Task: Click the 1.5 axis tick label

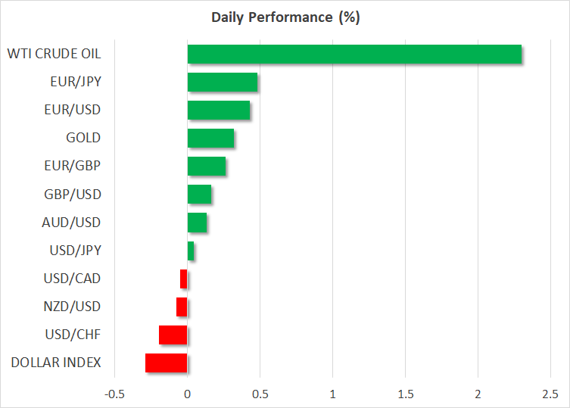Action: click(x=405, y=394)
